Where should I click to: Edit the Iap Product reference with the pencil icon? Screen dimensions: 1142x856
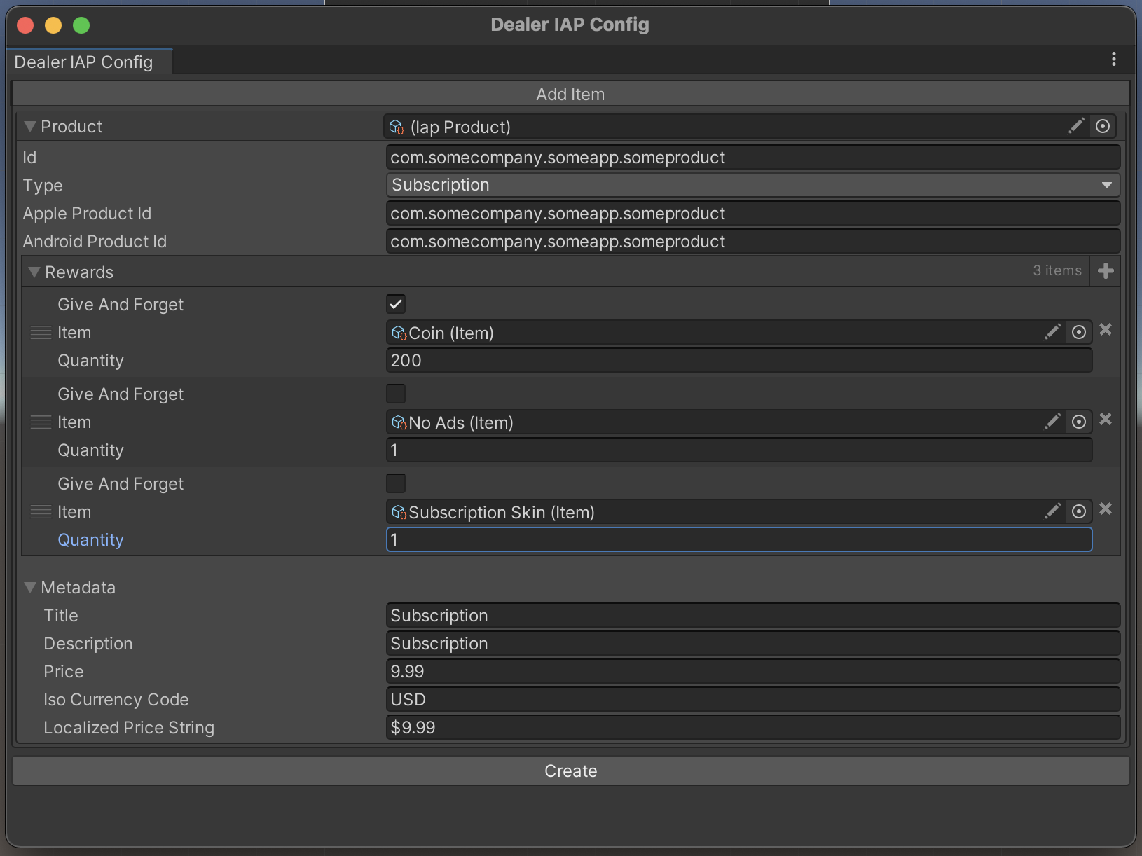[x=1077, y=126]
